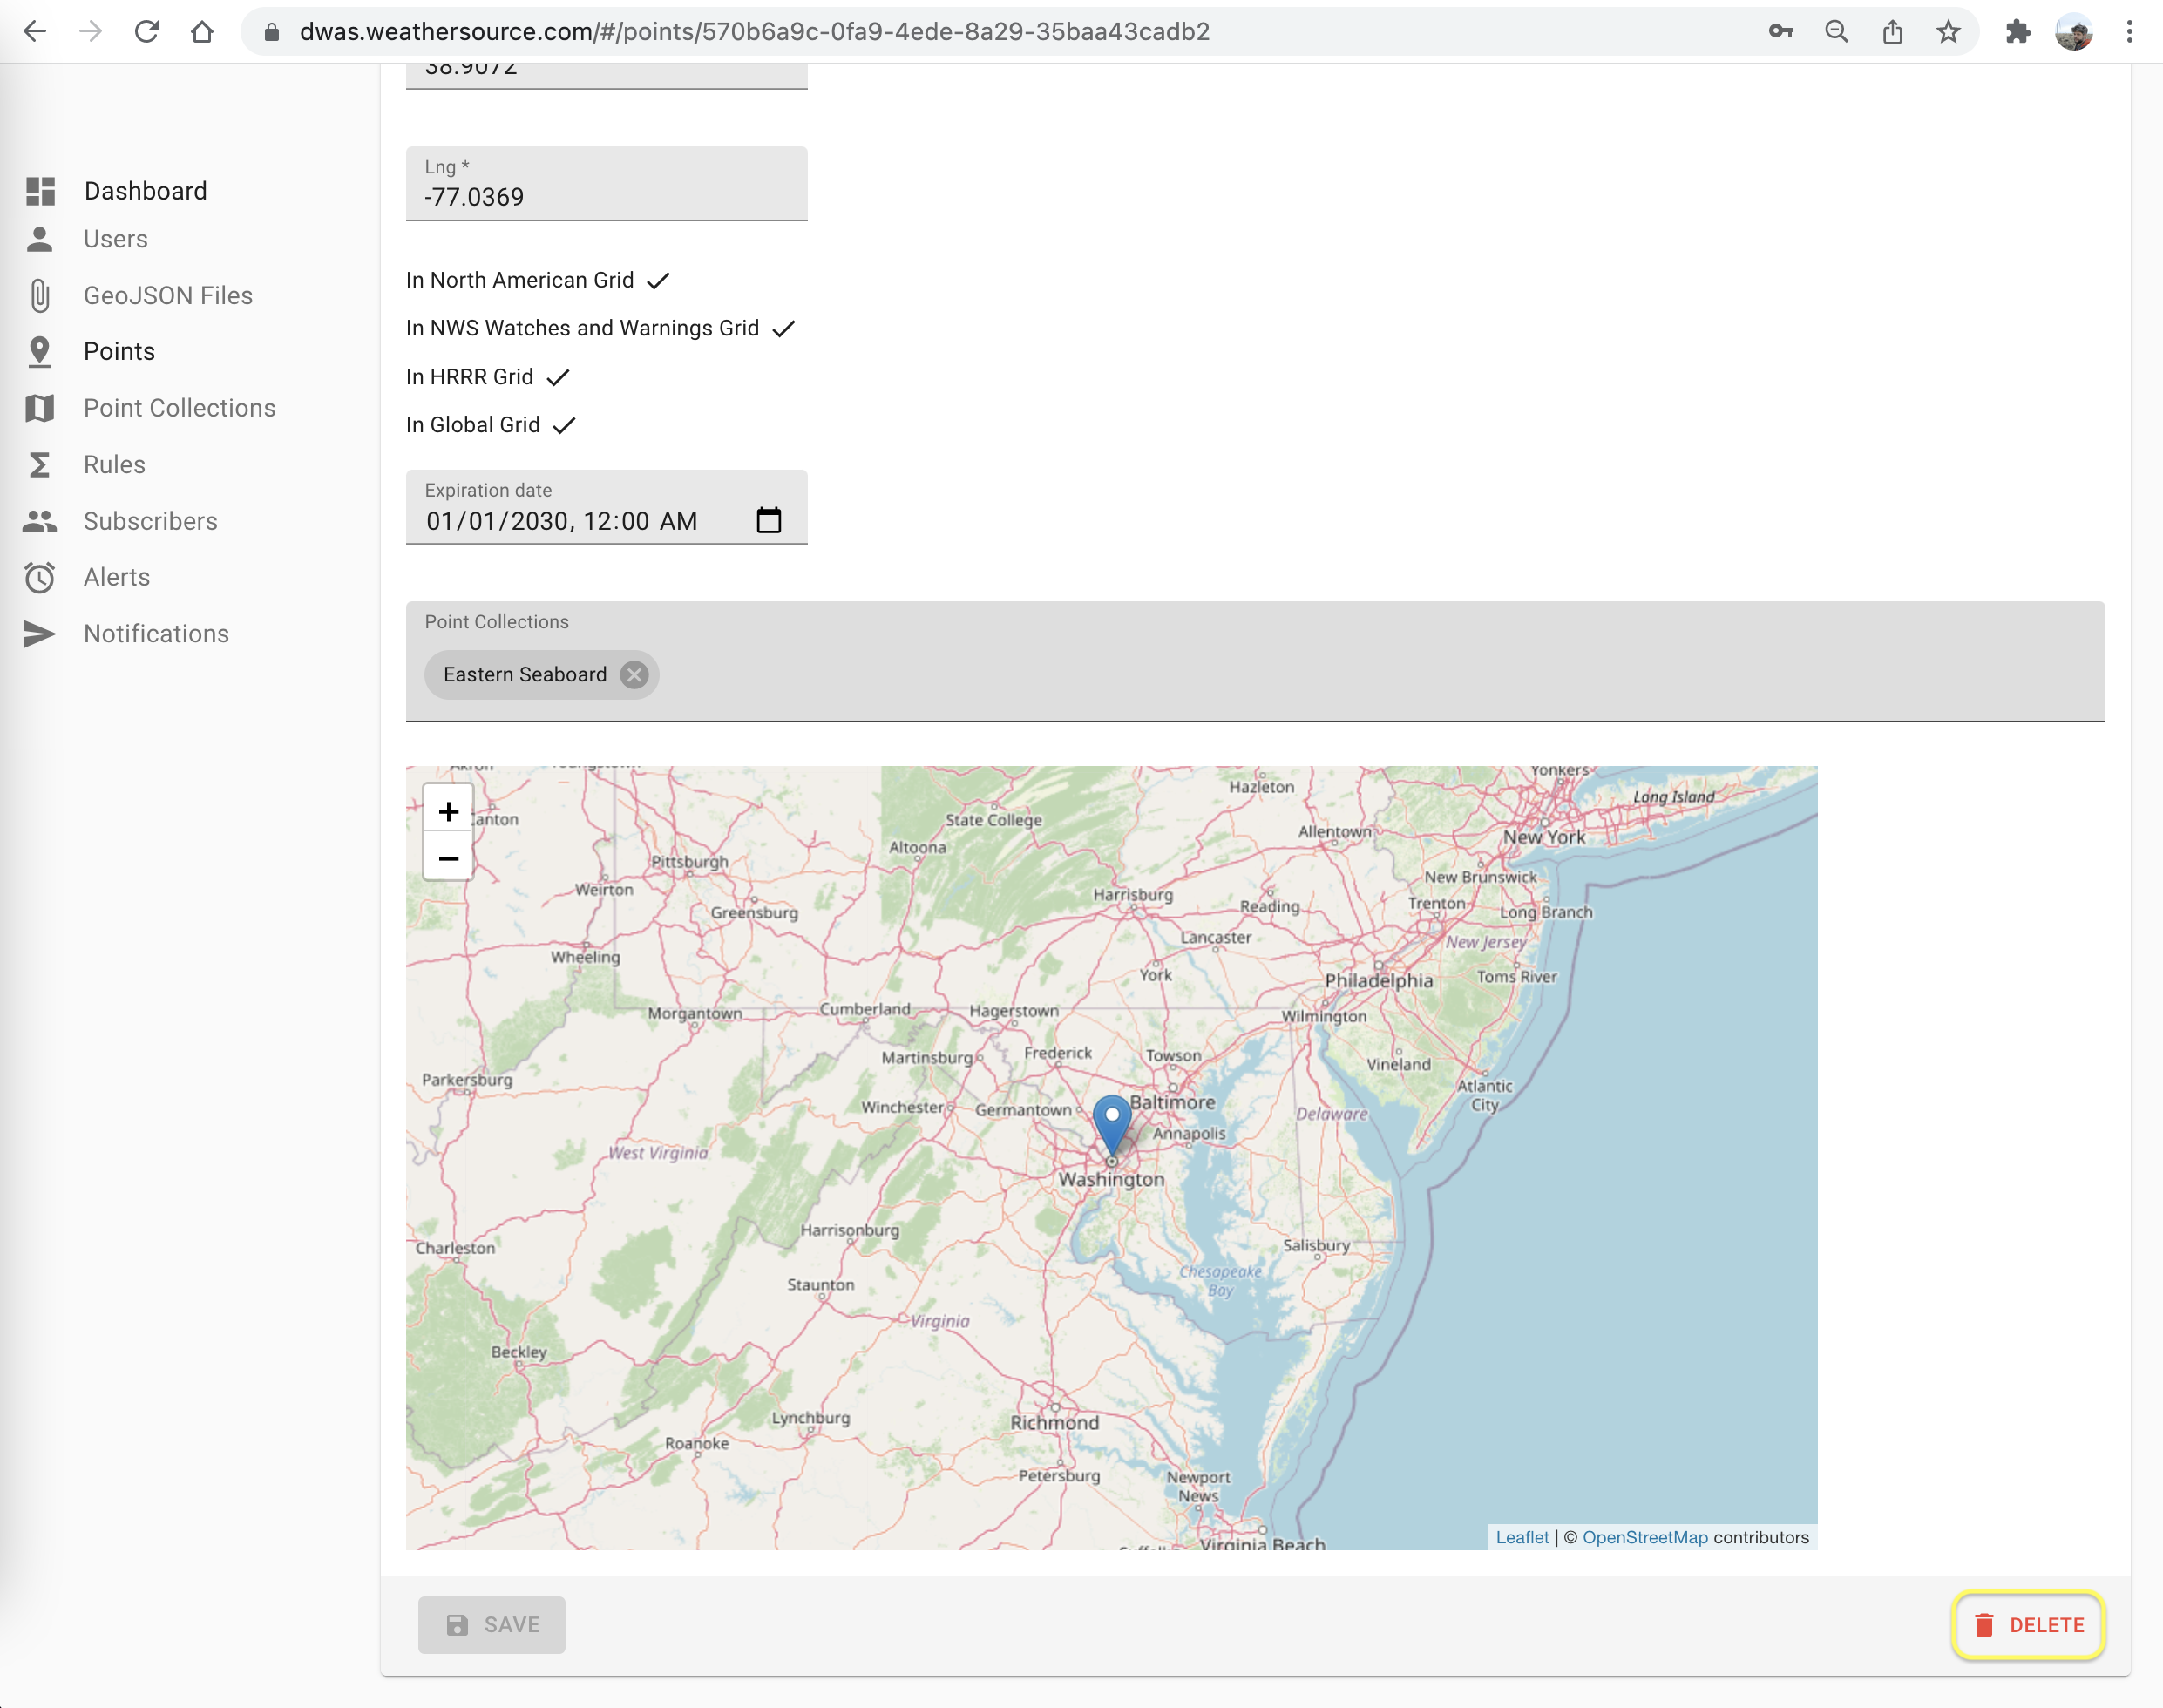
Task: Open the expiration date calendar picker
Action: (x=769, y=520)
